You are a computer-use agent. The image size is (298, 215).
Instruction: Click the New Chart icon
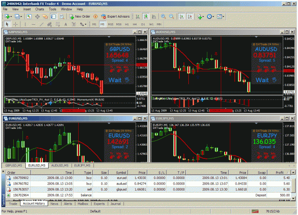8,17
